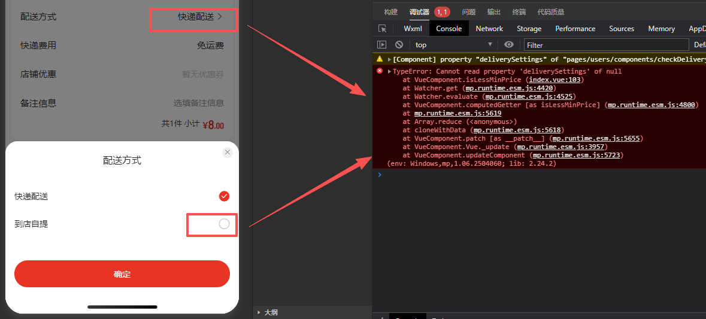Viewport: 706px width, 319px height.
Task: Open the top context dropdown
Action: pos(453,45)
